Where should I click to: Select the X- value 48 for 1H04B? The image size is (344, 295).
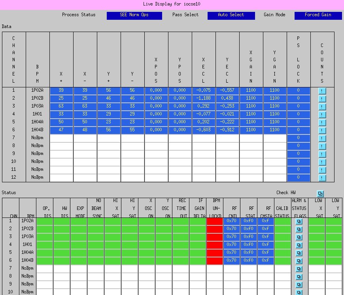(x=85, y=130)
